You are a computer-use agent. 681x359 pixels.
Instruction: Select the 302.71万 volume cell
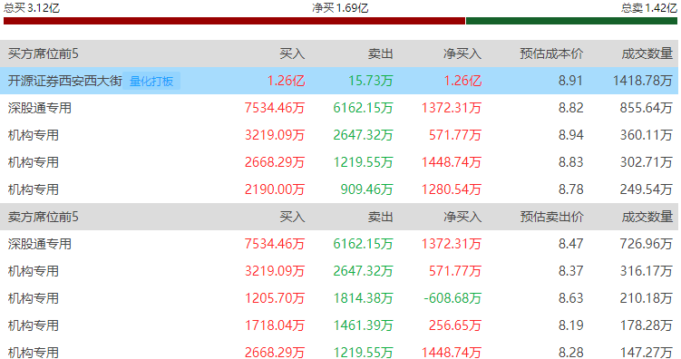coord(647,162)
